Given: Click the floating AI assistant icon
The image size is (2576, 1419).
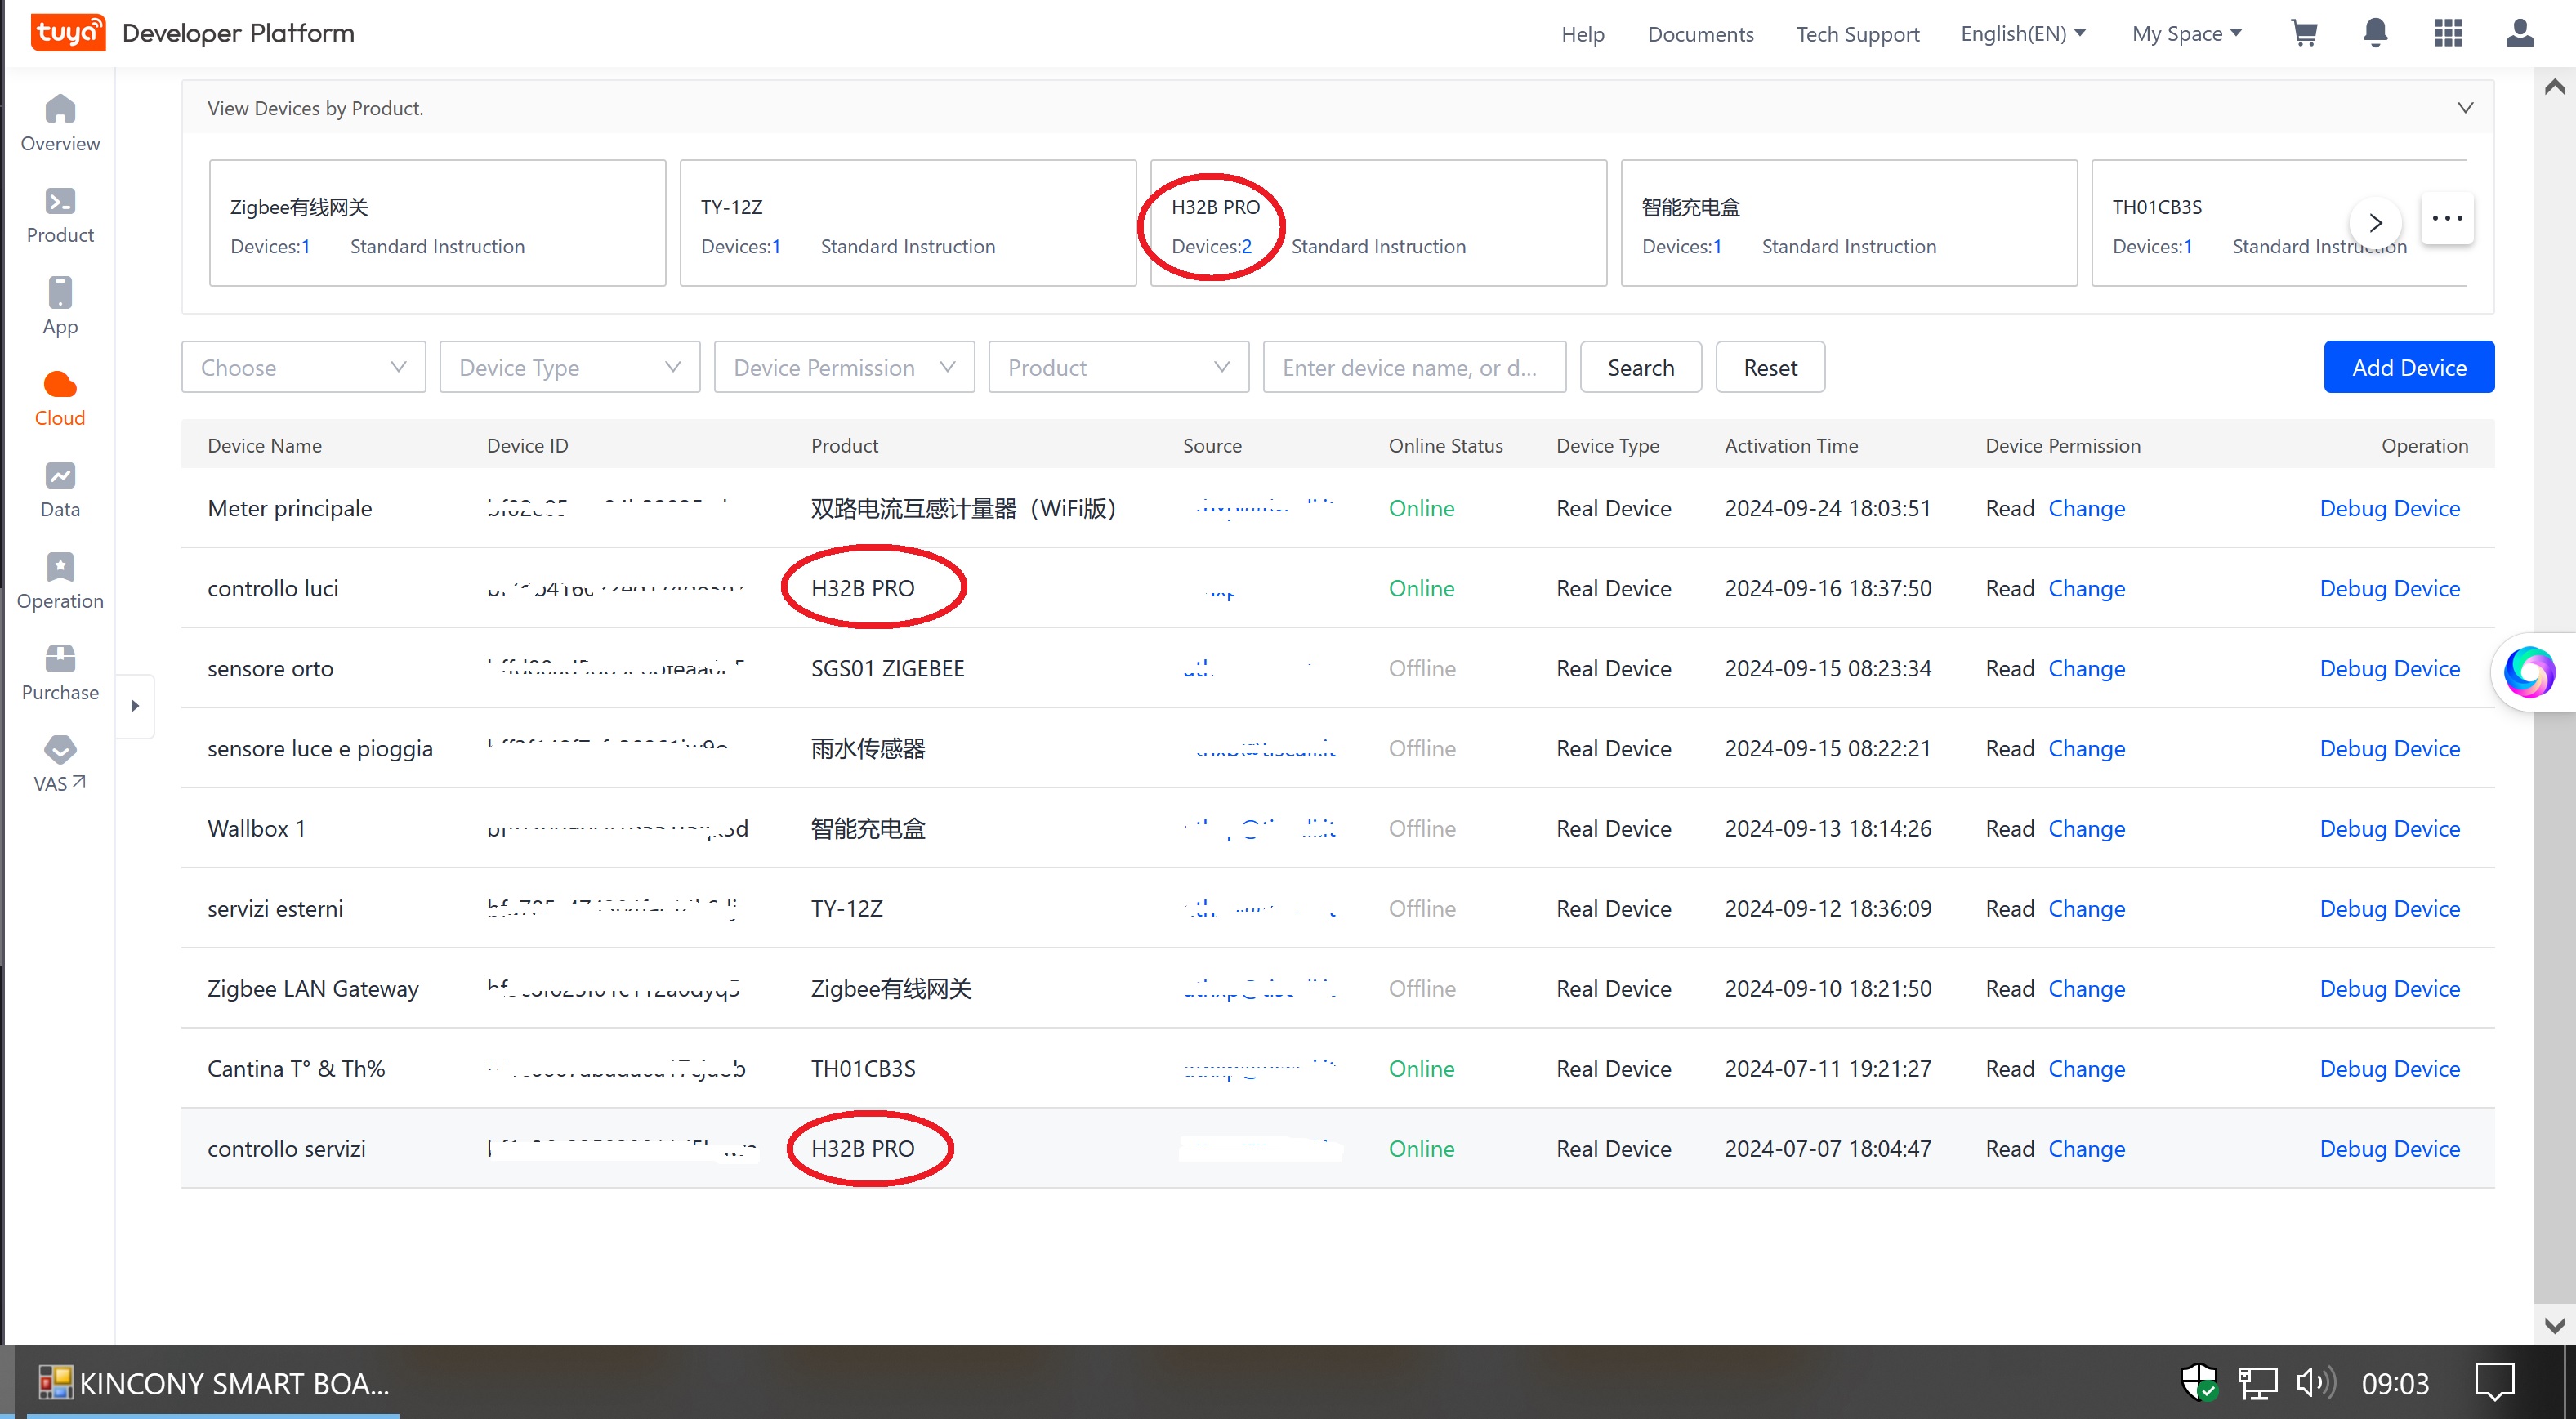Looking at the screenshot, I should [2529, 671].
